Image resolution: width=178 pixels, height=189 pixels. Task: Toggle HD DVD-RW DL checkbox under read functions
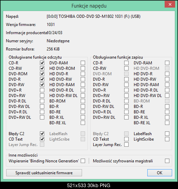click(83, 96)
